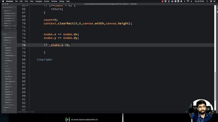The image size is (218, 122).
Task: Click the 'count=0;' code line
Action: pos(51,20)
